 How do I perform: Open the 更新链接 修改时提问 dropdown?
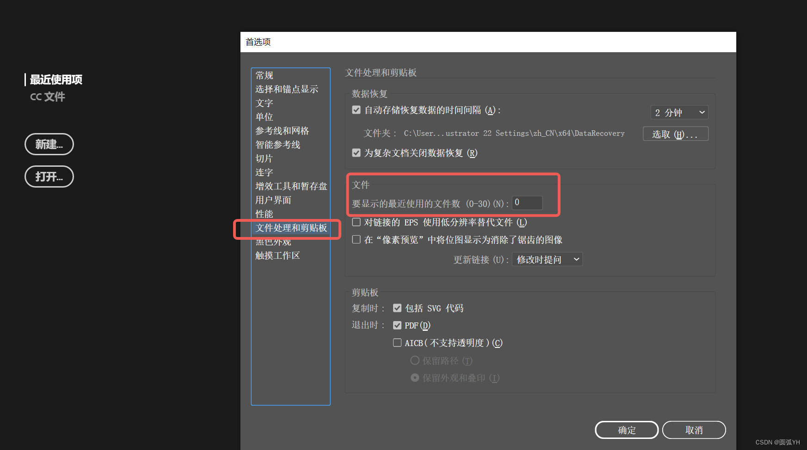pos(547,259)
